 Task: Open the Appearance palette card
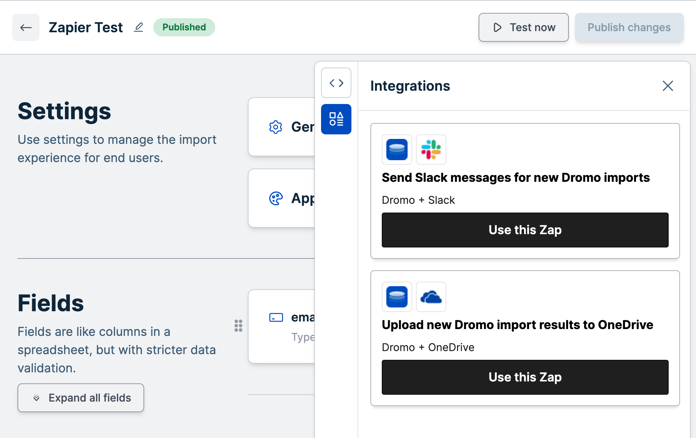pyautogui.click(x=282, y=198)
